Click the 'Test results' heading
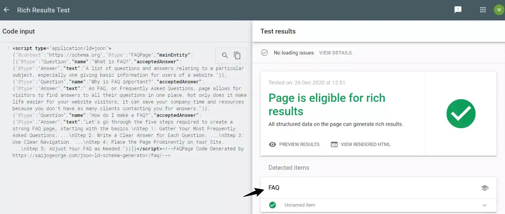 coord(278,31)
